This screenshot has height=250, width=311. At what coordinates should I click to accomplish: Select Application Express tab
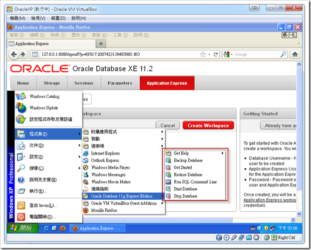pos(167,83)
